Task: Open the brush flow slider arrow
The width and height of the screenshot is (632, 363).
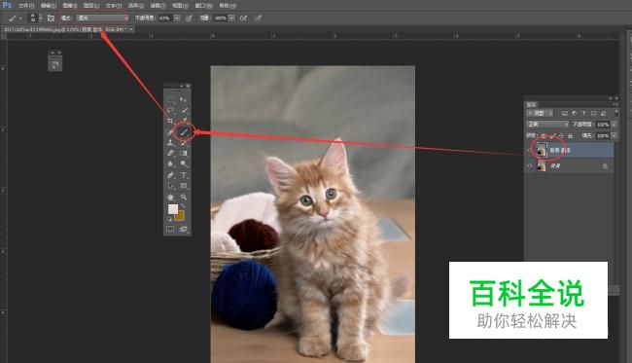Action: tap(231, 18)
